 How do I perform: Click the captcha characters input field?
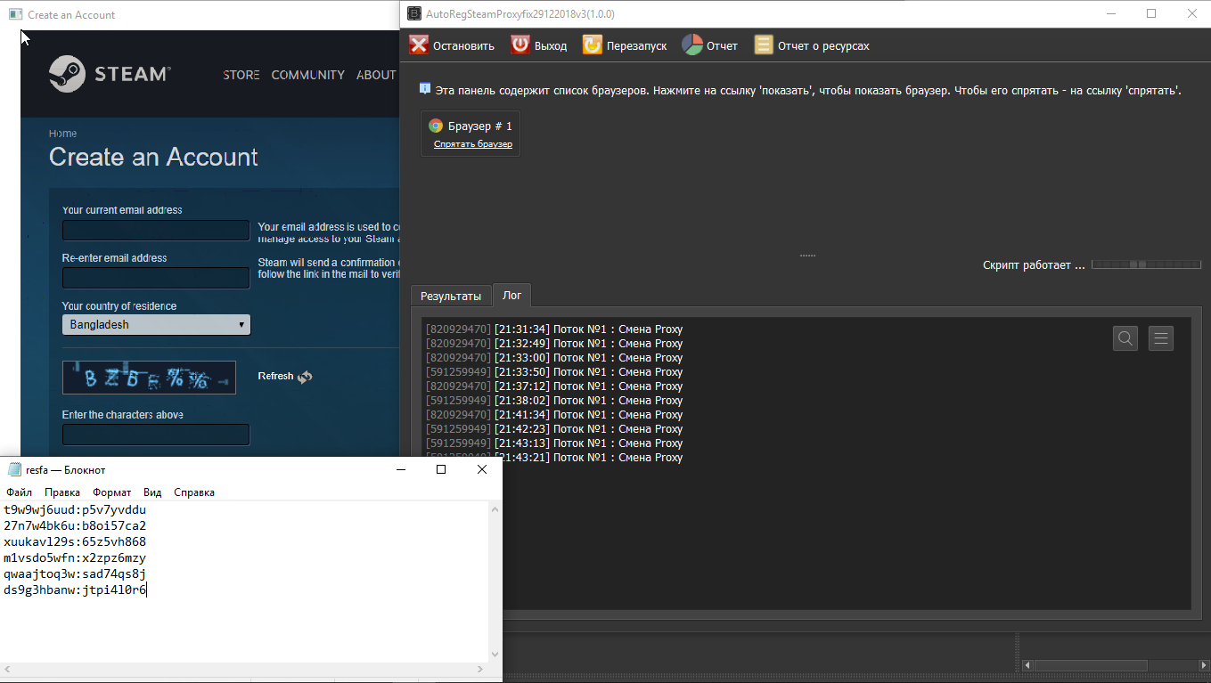(156, 435)
